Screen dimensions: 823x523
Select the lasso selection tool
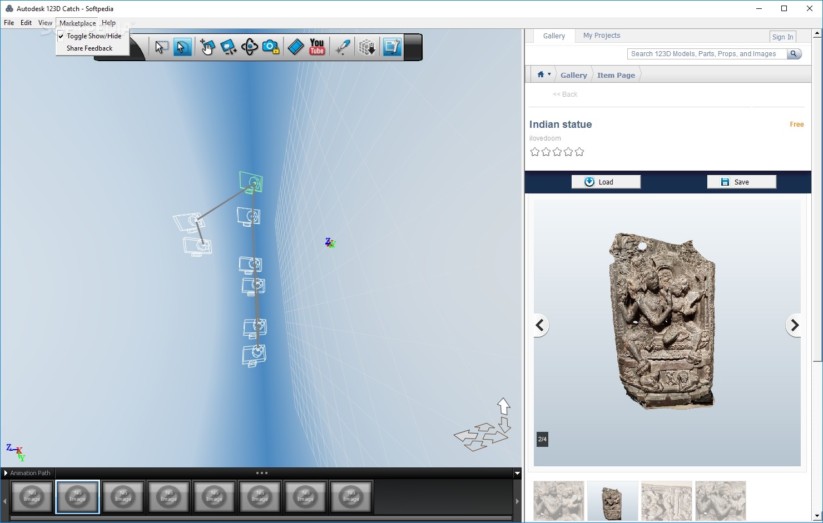[x=182, y=47]
